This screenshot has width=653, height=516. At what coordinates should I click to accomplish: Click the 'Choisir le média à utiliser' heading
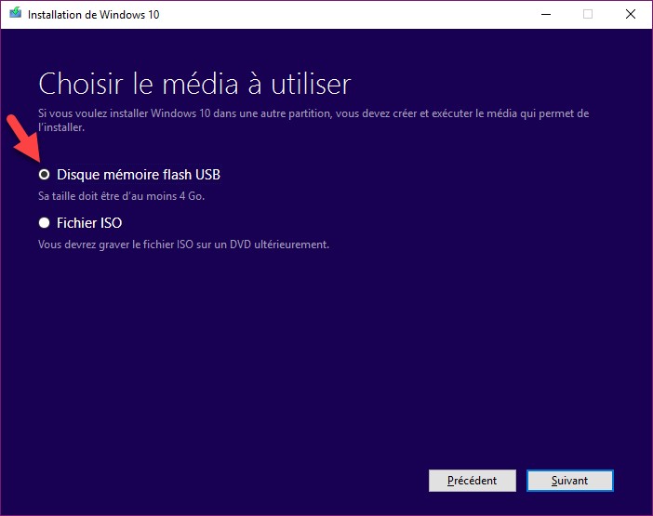(x=194, y=84)
